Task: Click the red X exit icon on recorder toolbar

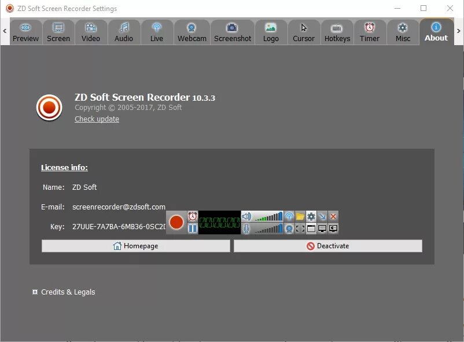Action: tap(333, 216)
